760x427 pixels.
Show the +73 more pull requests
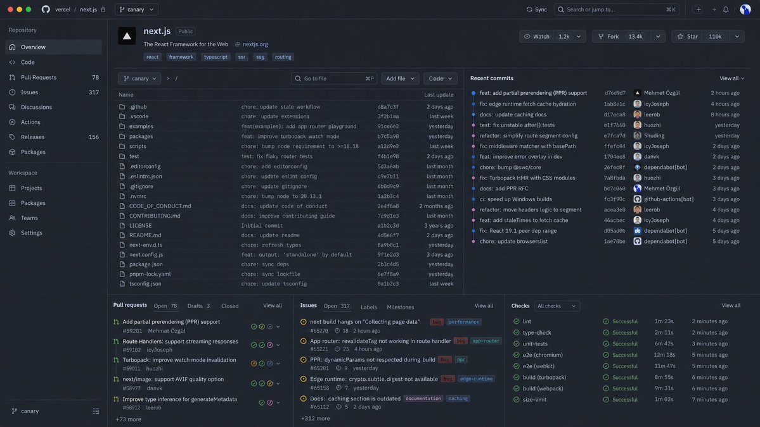[x=129, y=419]
